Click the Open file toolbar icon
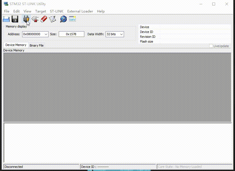 (6, 19)
